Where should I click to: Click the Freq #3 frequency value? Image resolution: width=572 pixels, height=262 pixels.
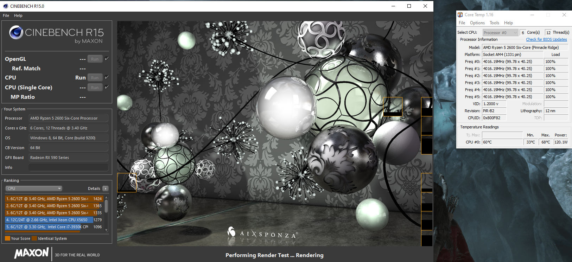513,83
